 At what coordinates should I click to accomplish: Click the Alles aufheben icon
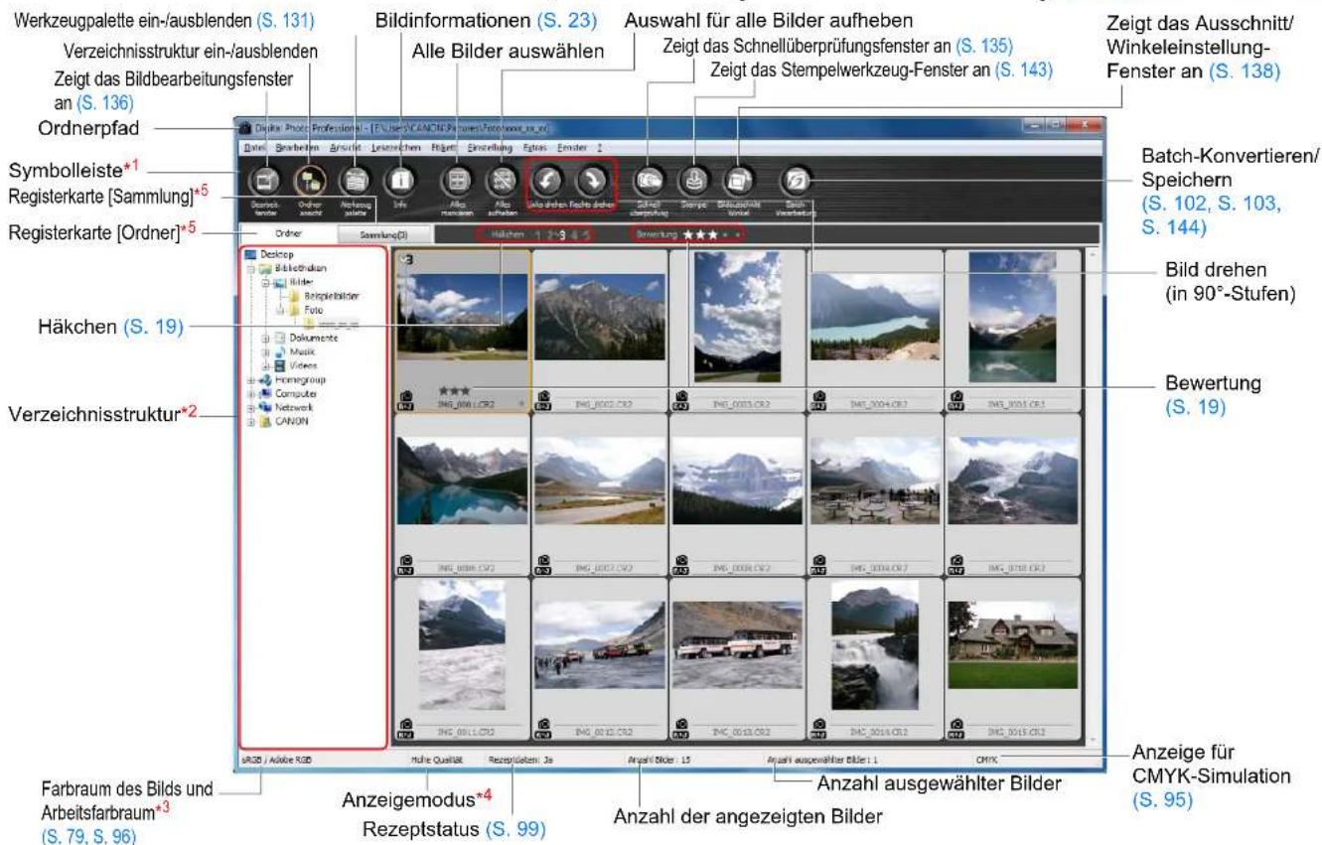pos(500,181)
